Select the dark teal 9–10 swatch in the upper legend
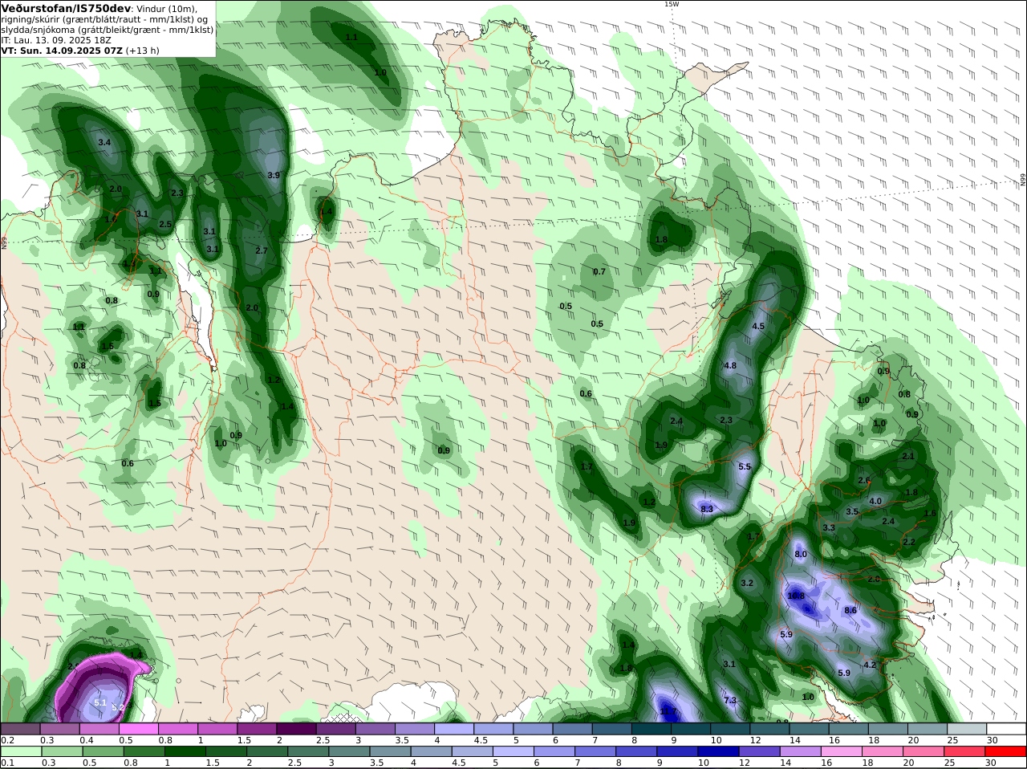Viewport: 1027px width, 769px height. tap(691, 729)
